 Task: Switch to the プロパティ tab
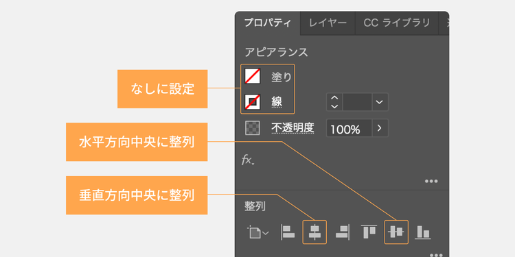click(x=268, y=23)
